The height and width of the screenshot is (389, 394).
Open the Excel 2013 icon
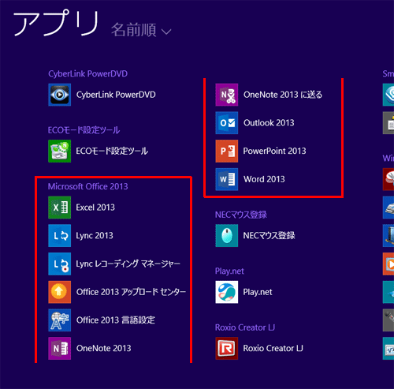coord(59,208)
